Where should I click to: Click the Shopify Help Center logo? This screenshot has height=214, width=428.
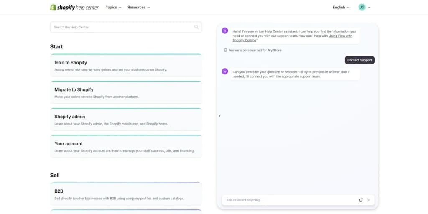[74, 8]
